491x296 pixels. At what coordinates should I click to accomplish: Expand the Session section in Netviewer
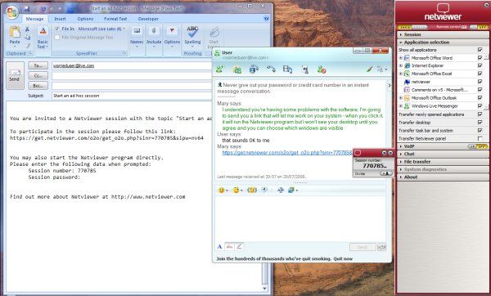pyautogui.click(x=443, y=34)
